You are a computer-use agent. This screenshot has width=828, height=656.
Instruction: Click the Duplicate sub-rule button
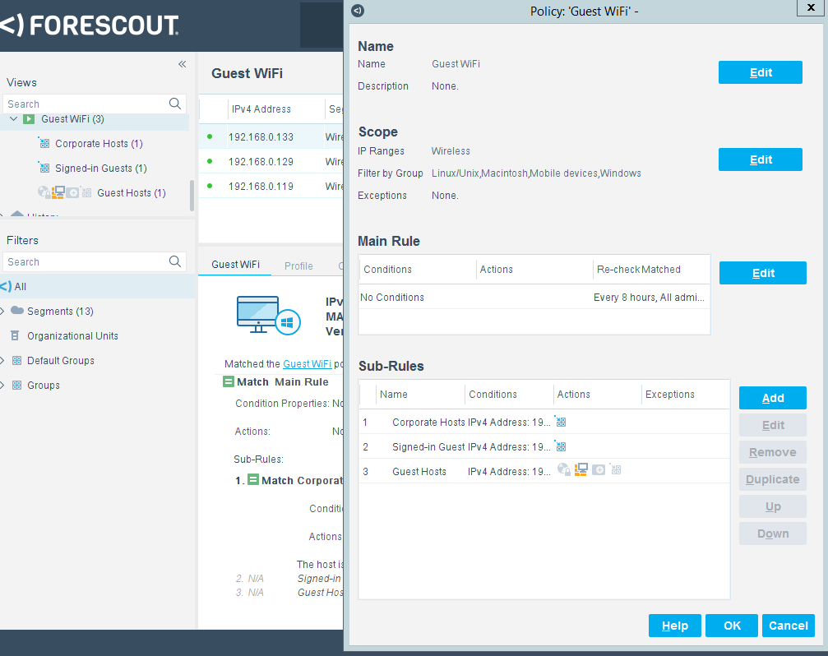773,479
